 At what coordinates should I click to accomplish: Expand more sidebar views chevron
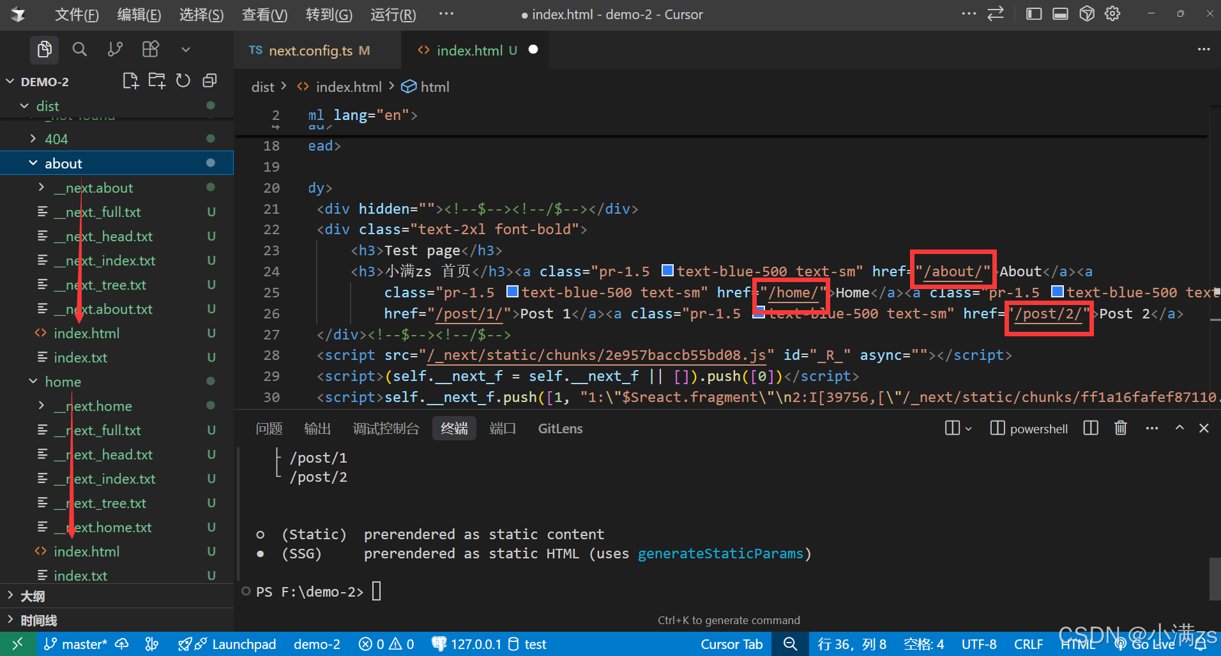click(x=186, y=50)
